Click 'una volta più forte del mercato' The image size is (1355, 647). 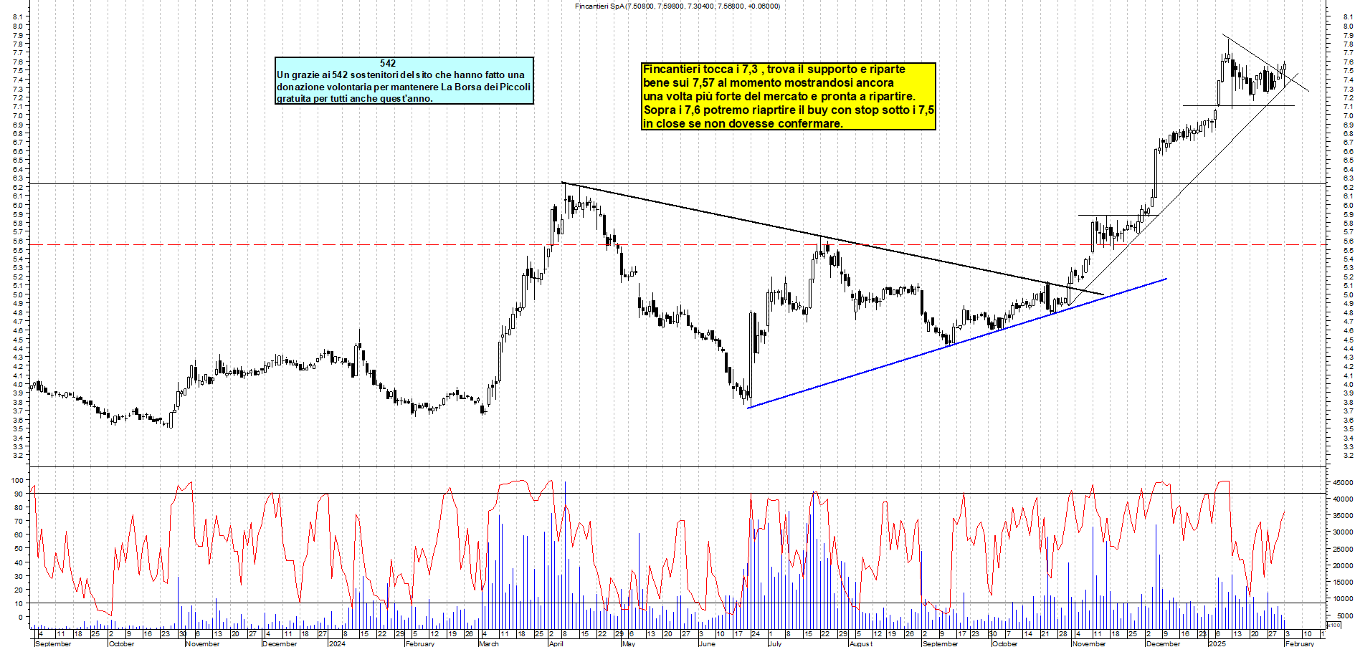click(779, 96)
